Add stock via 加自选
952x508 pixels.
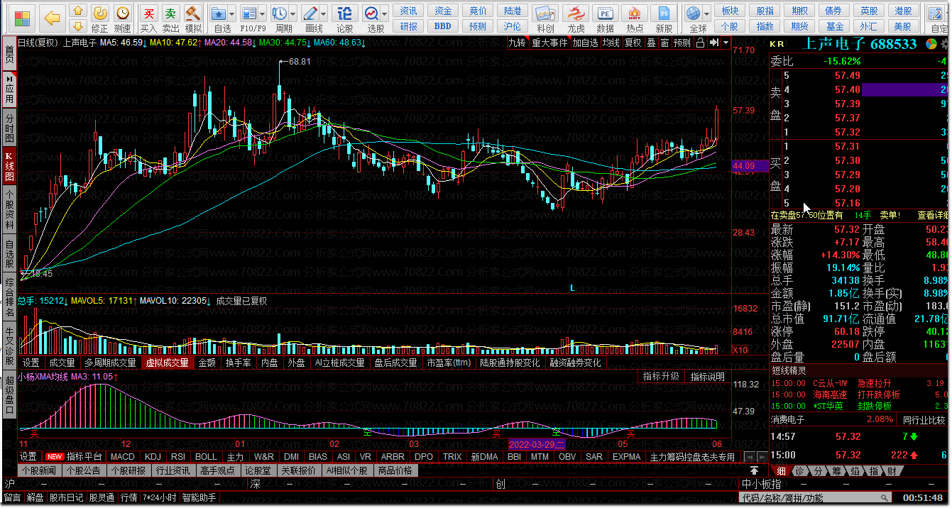(586, 43)
